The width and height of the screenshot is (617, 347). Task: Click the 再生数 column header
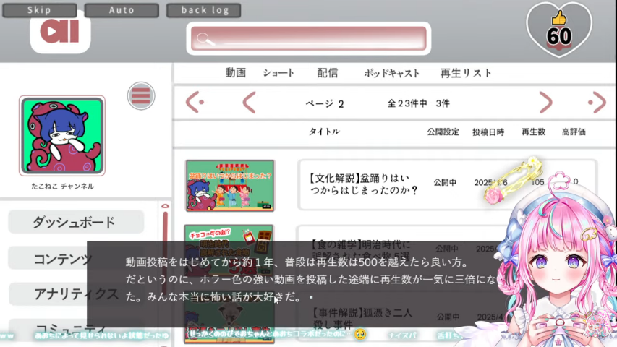[x=533, y=132]
